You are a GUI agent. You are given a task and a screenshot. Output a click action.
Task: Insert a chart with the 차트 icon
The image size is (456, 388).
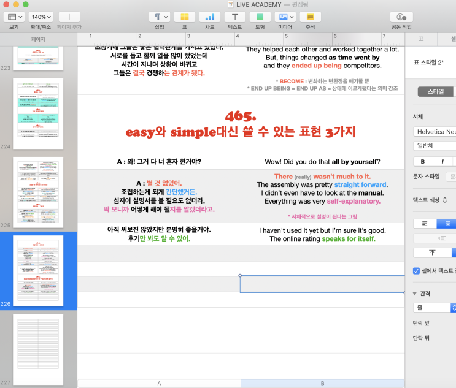[x=210, y=17]
